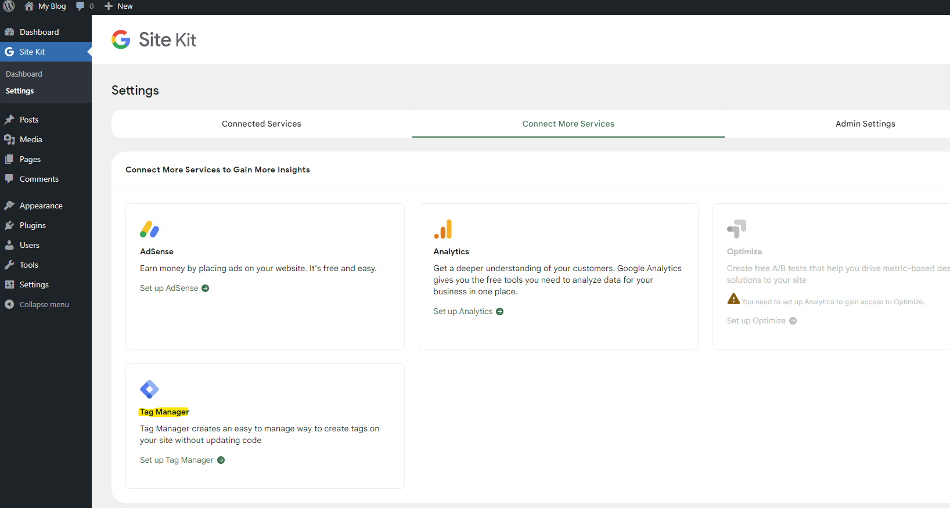Click the Google G icon beside Site Kit menu
This screenshot has width=950, height=508.
coord(9,52)
